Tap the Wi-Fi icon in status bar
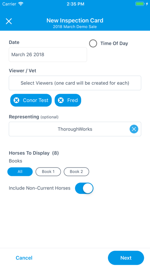This screenshot has height=268, width=150. point(21,4)
